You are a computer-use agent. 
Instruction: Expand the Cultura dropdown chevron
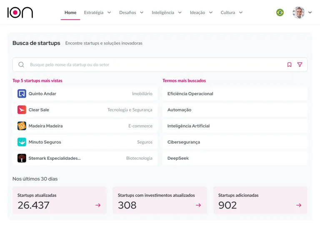241,12
